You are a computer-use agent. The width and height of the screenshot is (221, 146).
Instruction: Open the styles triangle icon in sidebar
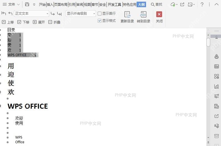(x=217, y=56)
